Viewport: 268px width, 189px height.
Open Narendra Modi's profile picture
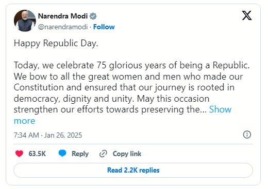coord(25,21)
